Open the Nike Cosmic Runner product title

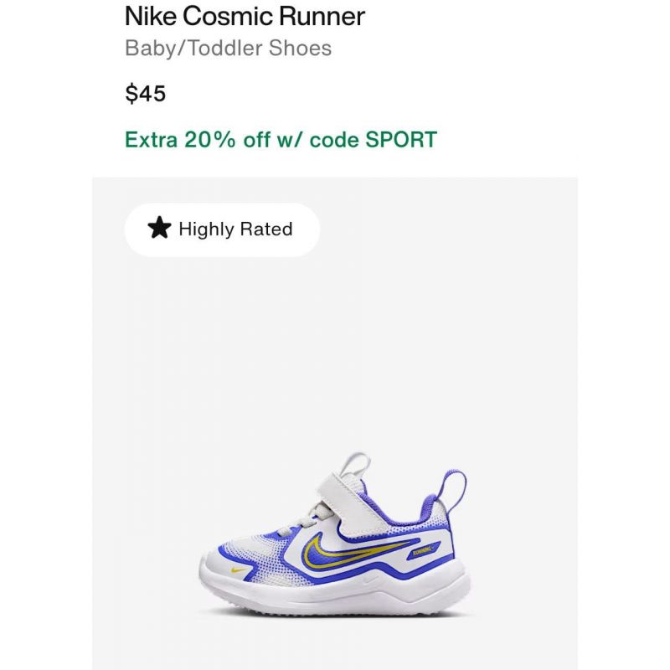click(x=245, y=17)
